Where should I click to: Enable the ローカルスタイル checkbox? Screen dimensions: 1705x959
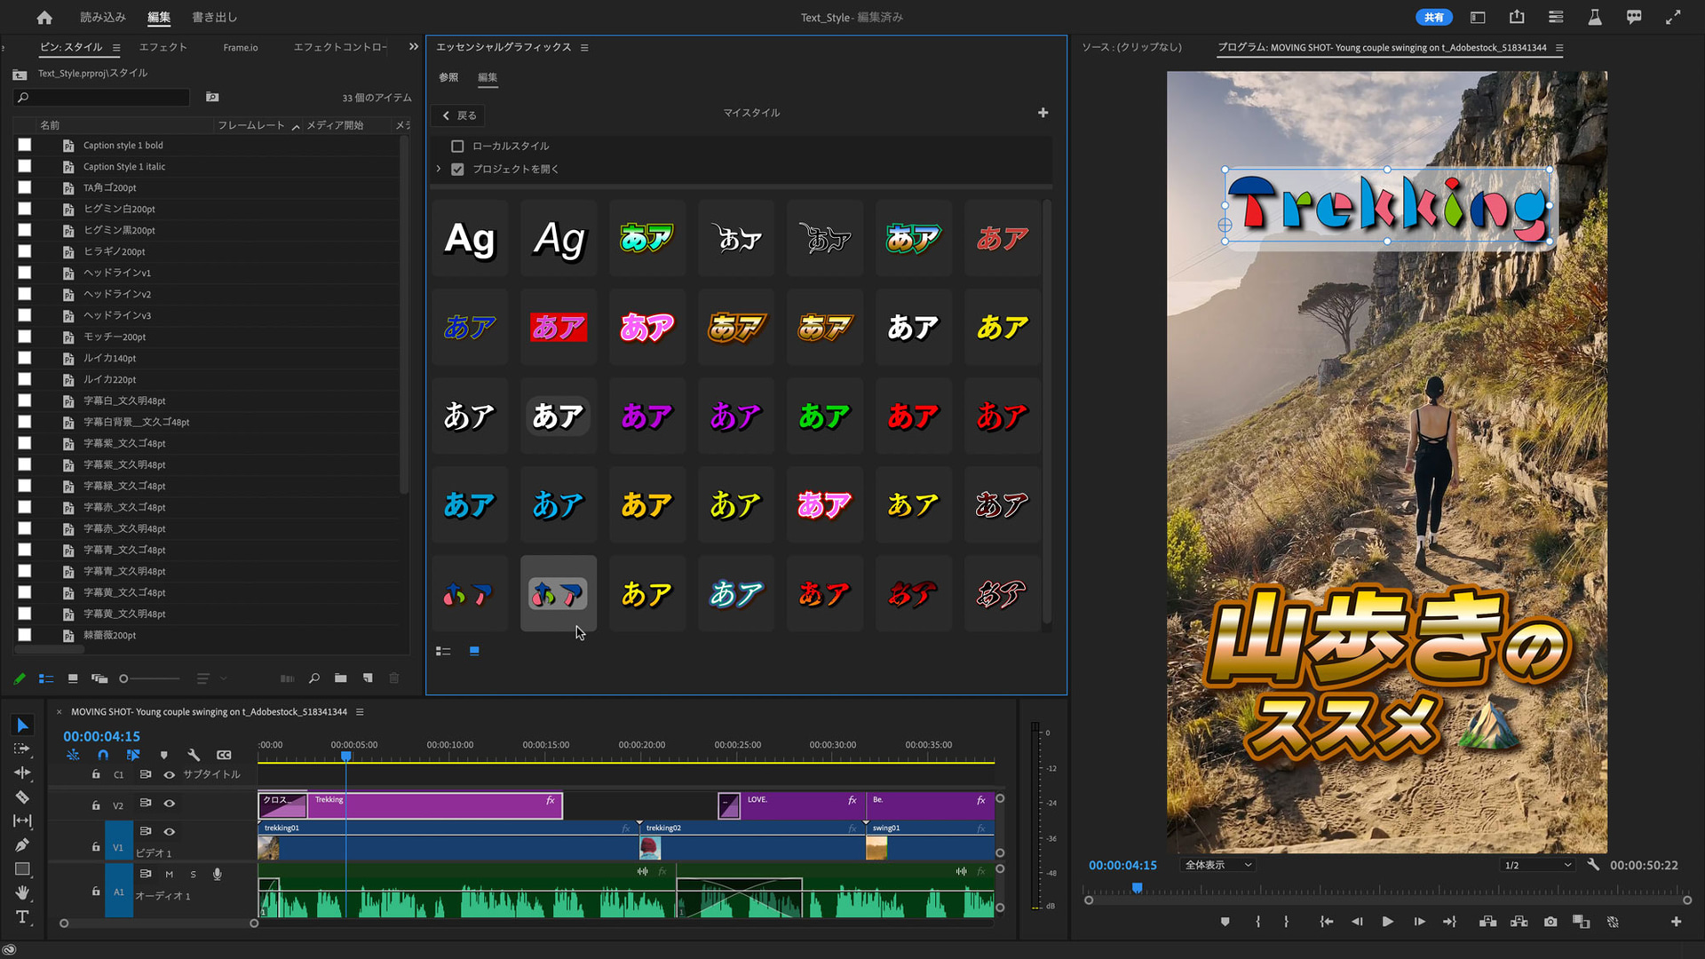coord(457,146)
